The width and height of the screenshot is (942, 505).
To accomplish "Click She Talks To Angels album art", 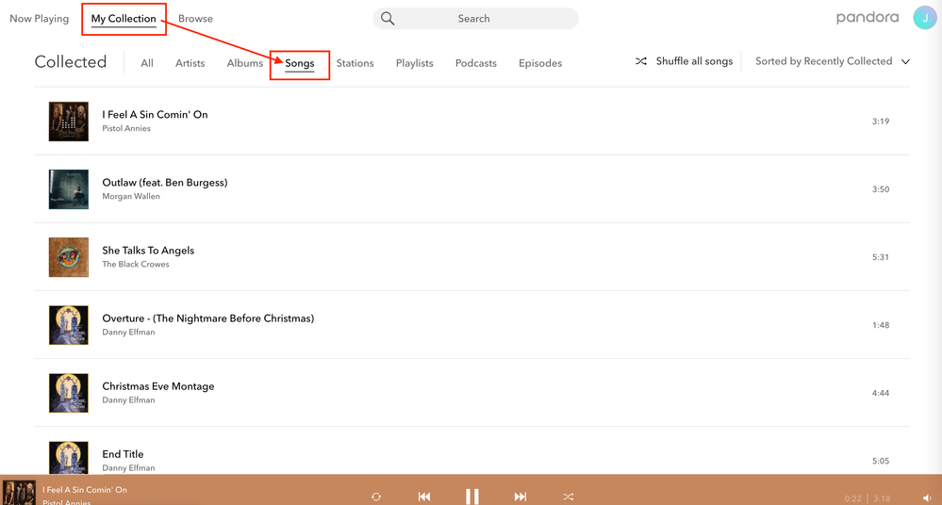I will [69, 257].
